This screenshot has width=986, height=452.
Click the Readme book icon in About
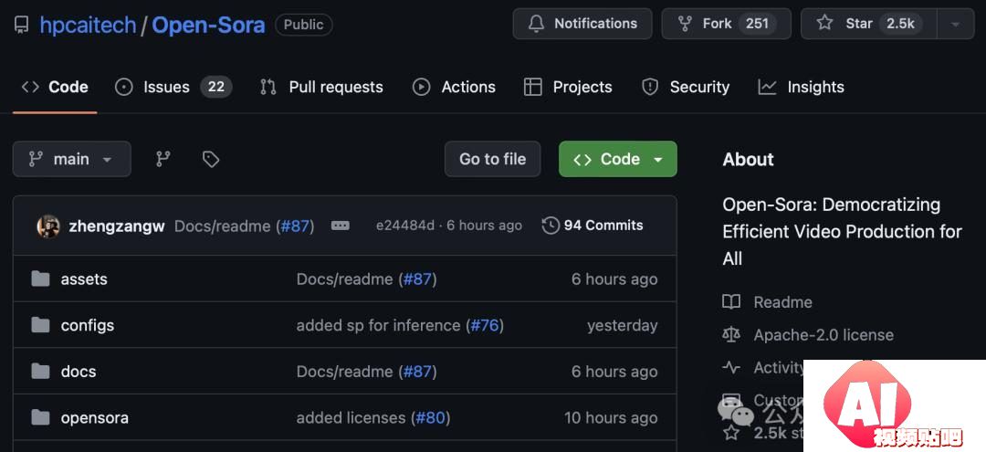pos(731,302)
